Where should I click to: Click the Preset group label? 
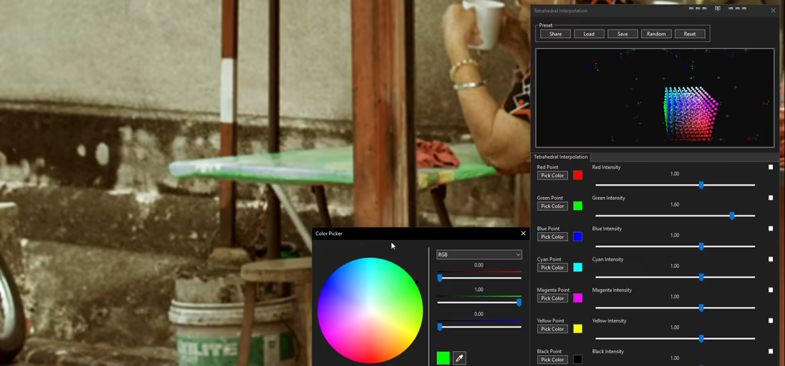(x=545, y=25)
